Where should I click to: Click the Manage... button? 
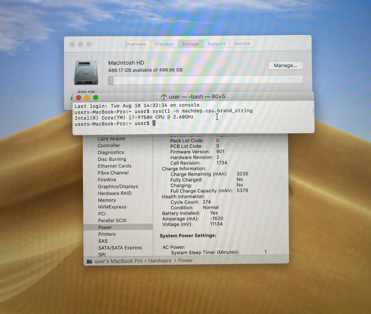tap(286, 65)
